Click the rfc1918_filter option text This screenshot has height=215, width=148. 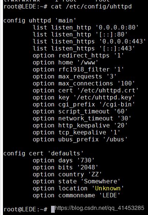pyautogui.click(x=78, y=69)
